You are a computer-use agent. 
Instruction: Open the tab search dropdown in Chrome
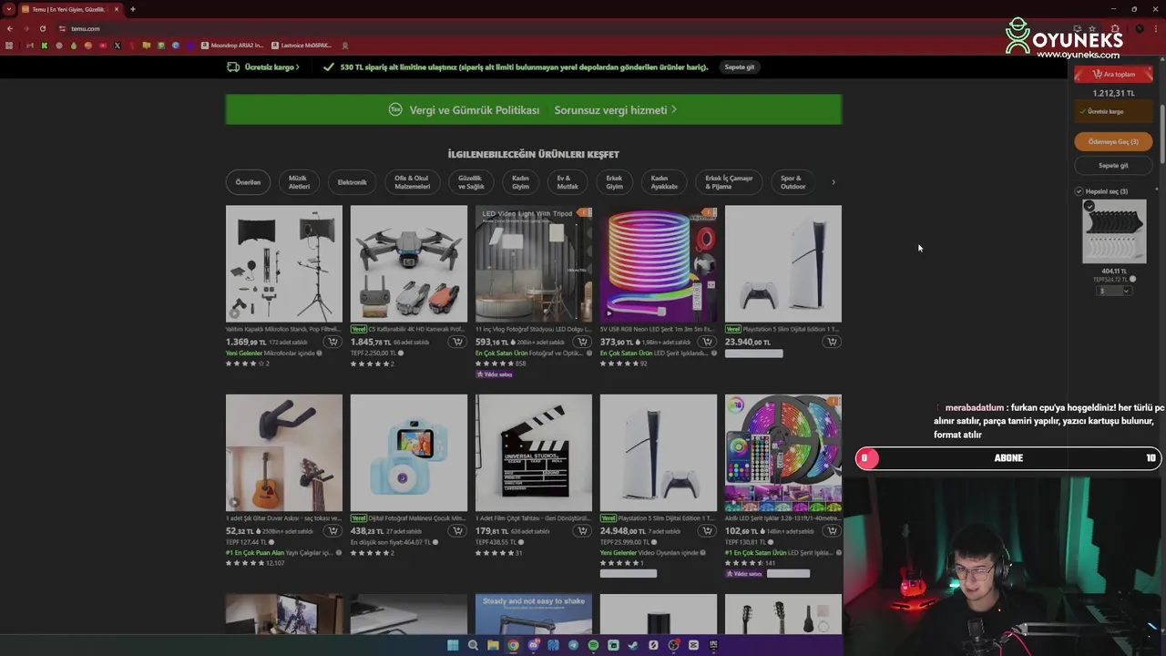(x=9, y=9)
